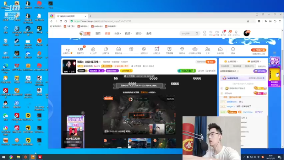Switch to the 贵宾(105) tab
The width and height of the screenshot is (284, 160).
pyautogui.click(x=250, y=66)
